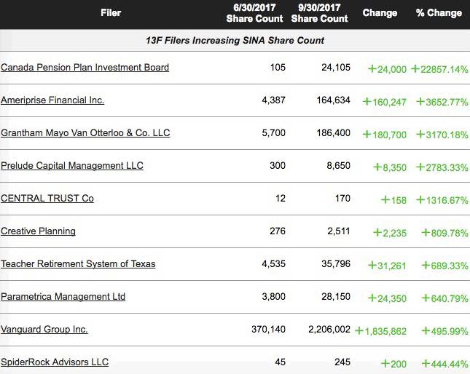This screenshot has width=470, height=374.
Task: Click the 6/30/2017 Share Count header
Action: [x=254, y=13]
